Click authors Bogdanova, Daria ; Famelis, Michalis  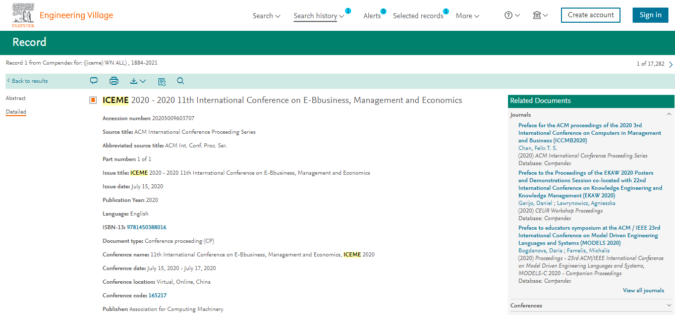point(564,250)
